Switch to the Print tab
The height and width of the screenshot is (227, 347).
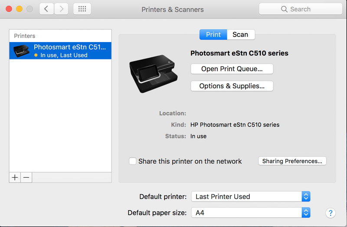pyautogui.click(x=213, y=35)
